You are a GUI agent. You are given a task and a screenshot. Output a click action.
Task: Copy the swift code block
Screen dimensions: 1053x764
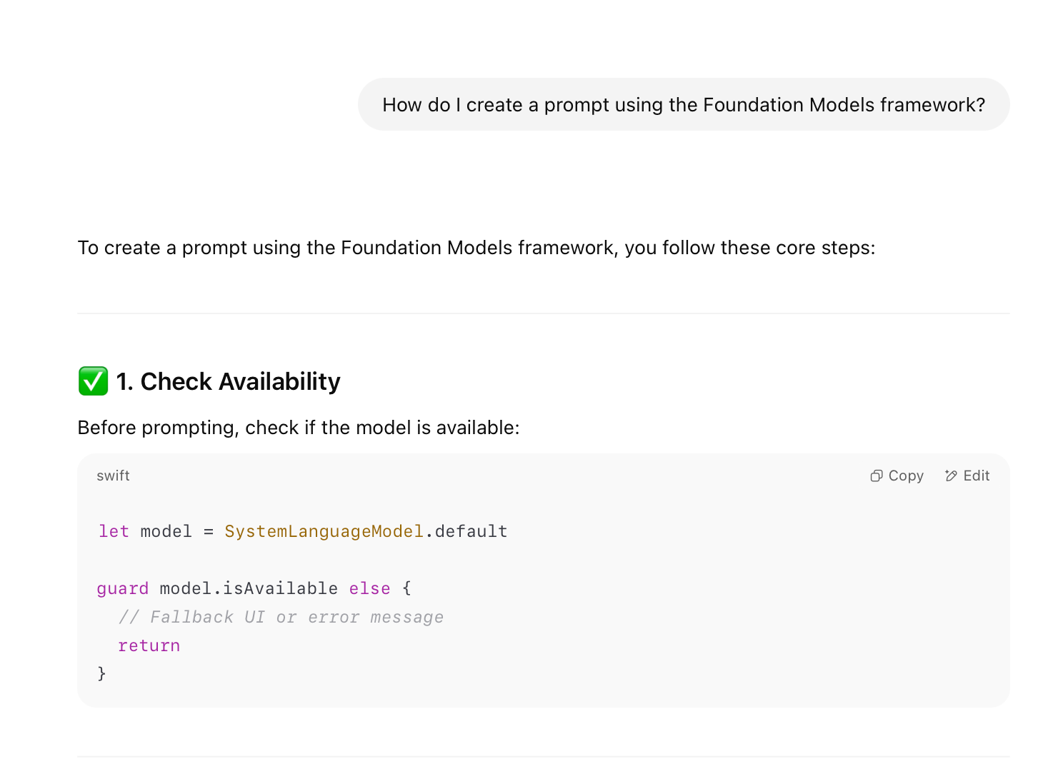tap(897, 476)
